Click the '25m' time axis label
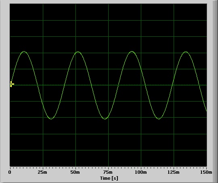This screenshot has width=218, height=183. [42, 172]
